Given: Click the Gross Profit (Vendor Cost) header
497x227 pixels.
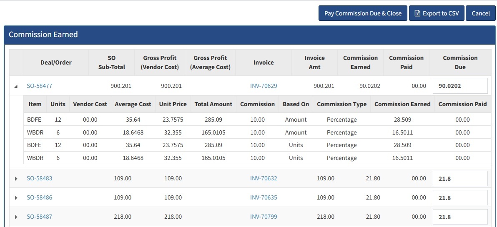Looking at the screenshot, I should coord(159,62).
